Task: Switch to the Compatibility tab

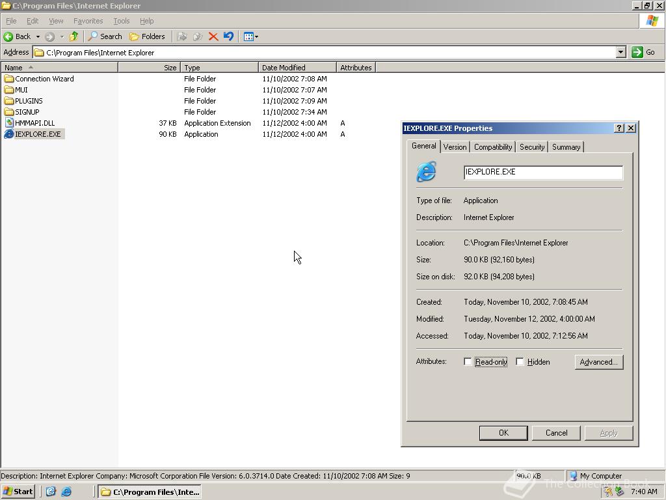Action: 493,147
